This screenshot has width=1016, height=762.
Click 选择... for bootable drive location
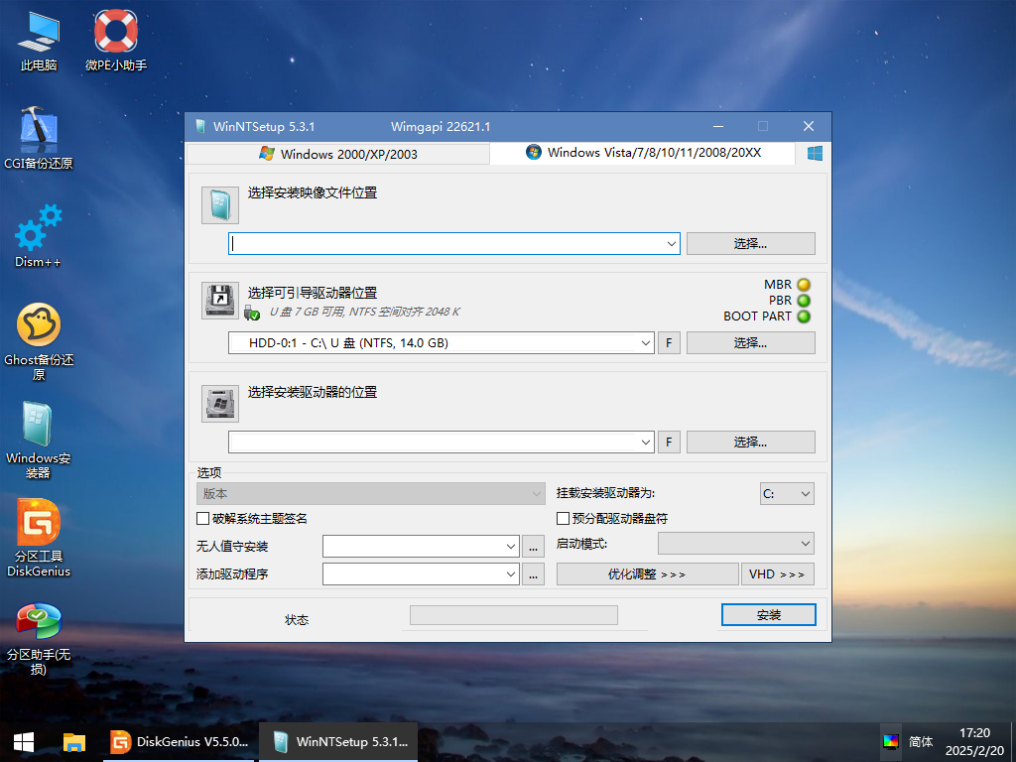pos(750,342)
